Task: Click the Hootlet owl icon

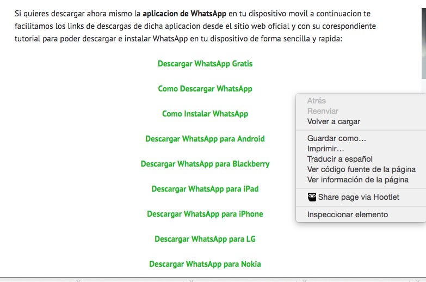Action: coord(312,197)
